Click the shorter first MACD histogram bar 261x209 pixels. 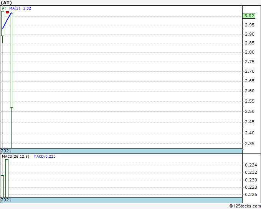(2, 186)
